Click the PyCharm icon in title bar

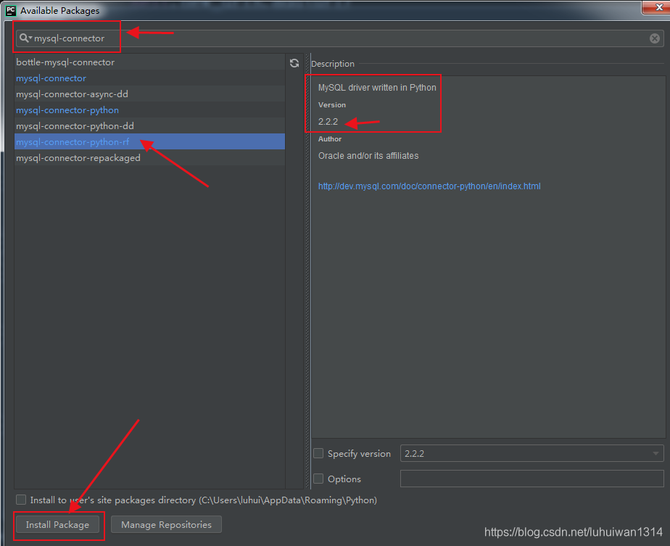coord(11,11)
